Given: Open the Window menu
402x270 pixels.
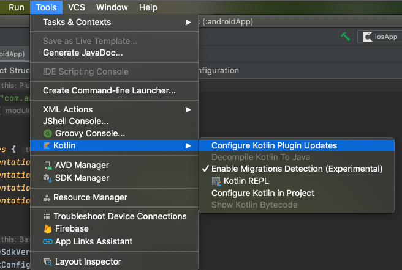Looking at the screenshot, I should click(112, 7).
